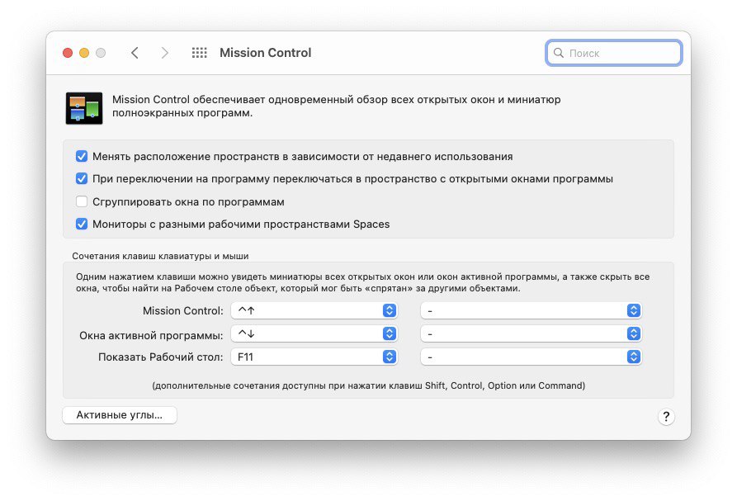Image resolution: width=737 pixels, height=501 pixels.
Task: Click the description starting Mission Control обеспечивает
Action: click(336, 106)
